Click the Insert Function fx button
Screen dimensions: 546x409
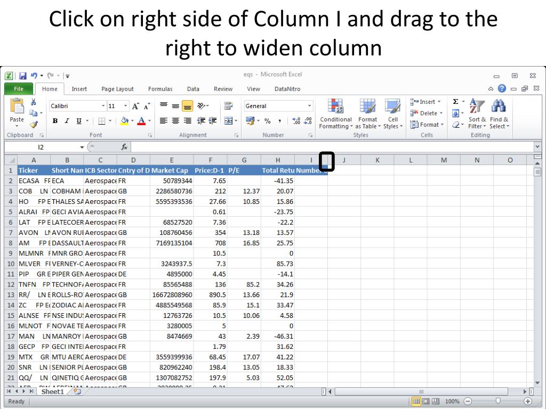[x=124, y=147]
